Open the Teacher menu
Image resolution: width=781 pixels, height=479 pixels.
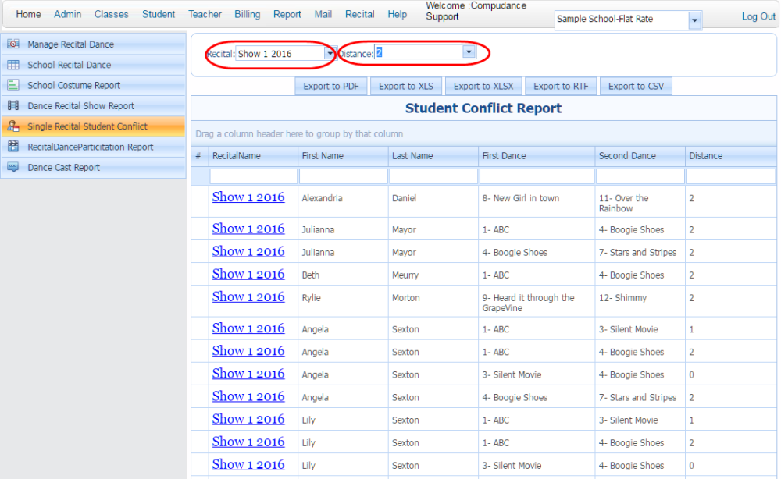[x=205, y=14]
